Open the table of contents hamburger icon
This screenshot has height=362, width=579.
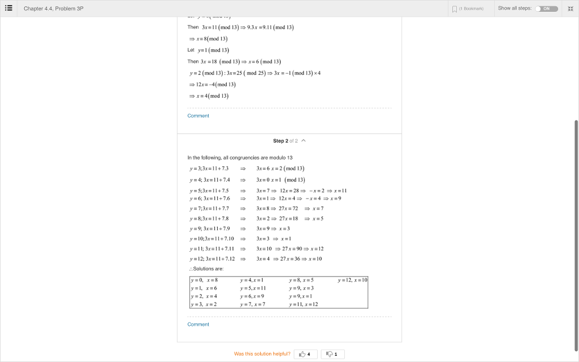(10, 8)
